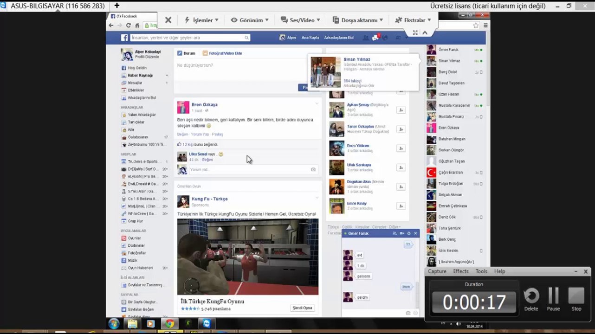595x334 pixels.
Task: Open TeamViewer icon in remote taskbar
Action: tap(207, 323)
